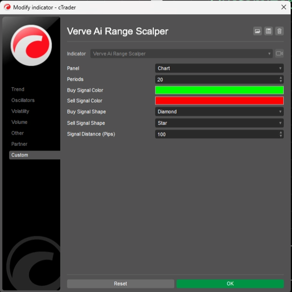Click the cTrader logo in title bar
The height and width of the screenshot is (292, 292).
(7, 7)
